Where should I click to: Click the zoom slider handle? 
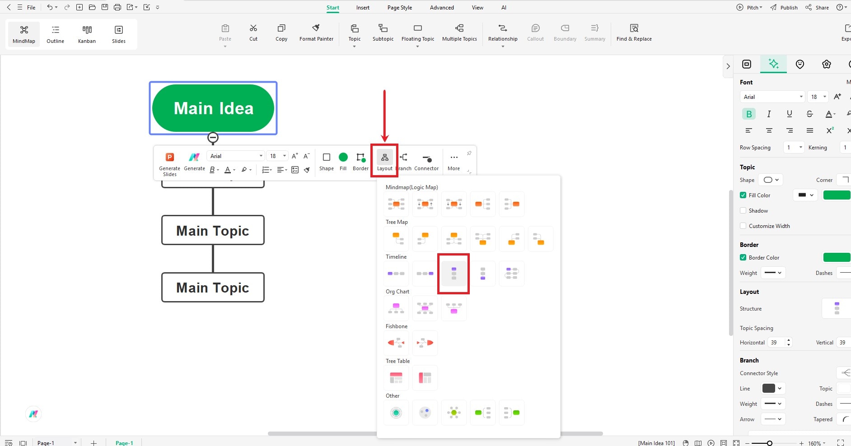click(769, 443)
